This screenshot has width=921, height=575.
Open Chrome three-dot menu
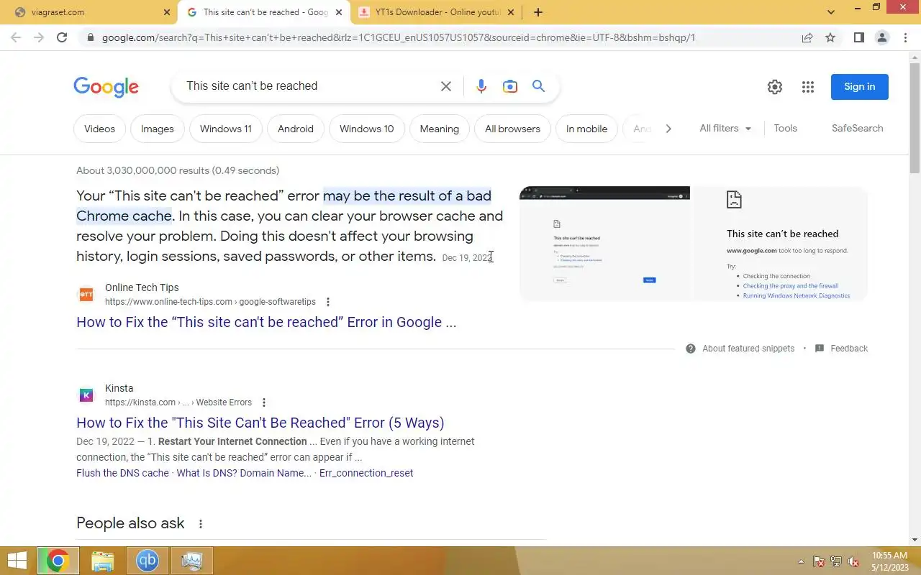tap(905, 37)
